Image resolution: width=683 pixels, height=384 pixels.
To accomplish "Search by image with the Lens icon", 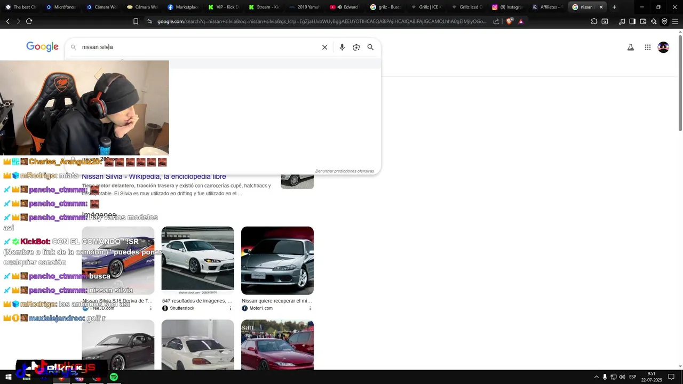I will [x=356, y=47].
